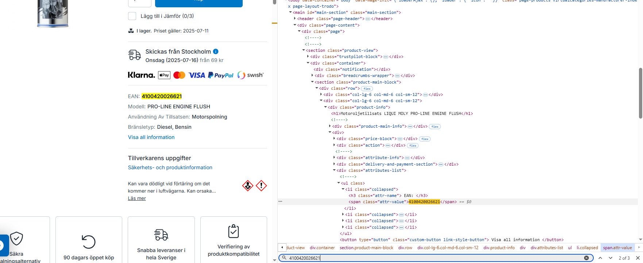Click the DevTools search input field

(x=436, y=258)
